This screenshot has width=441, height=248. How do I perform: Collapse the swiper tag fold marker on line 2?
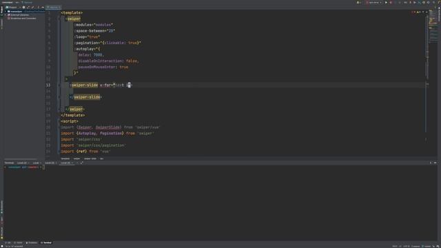(59, 19)
